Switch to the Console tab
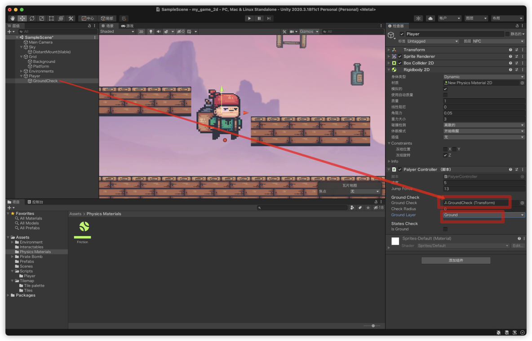This screenshot has height=341, width=532. (35, 202)
